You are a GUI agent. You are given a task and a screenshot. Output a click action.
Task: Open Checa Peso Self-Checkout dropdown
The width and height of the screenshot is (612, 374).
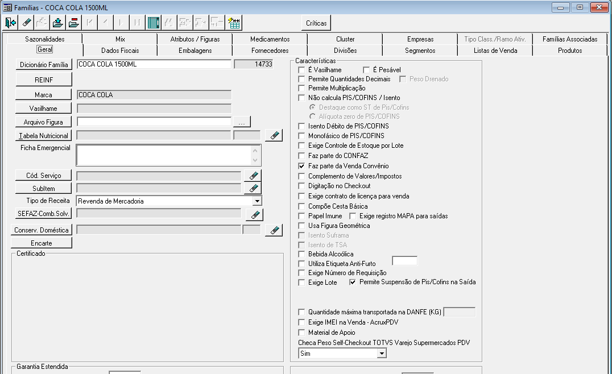(381, 354)
